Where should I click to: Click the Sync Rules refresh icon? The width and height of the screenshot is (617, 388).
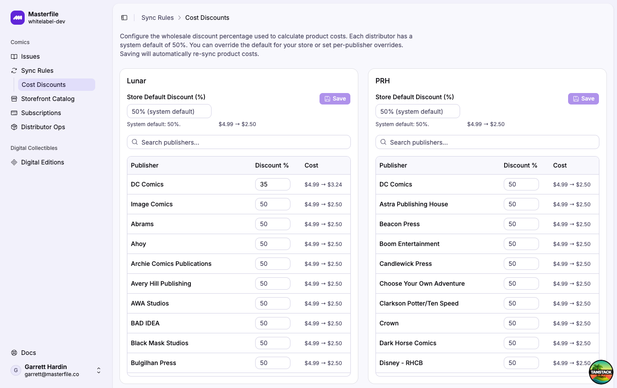14,71
